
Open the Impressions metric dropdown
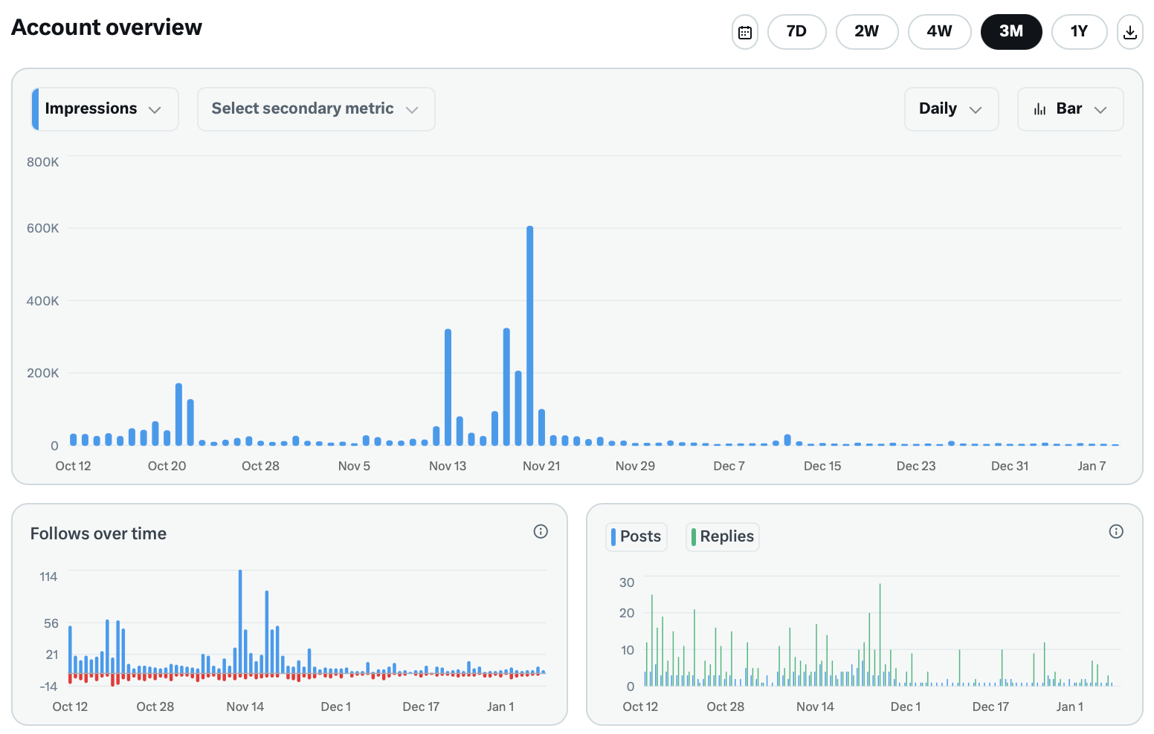coord(104,108)
